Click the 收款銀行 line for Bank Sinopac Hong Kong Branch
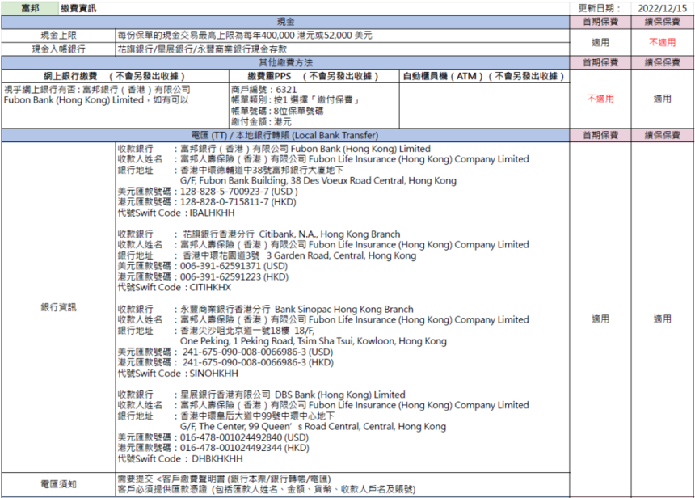Viewport: 695px width, 498px height. [x=266, y=309]
